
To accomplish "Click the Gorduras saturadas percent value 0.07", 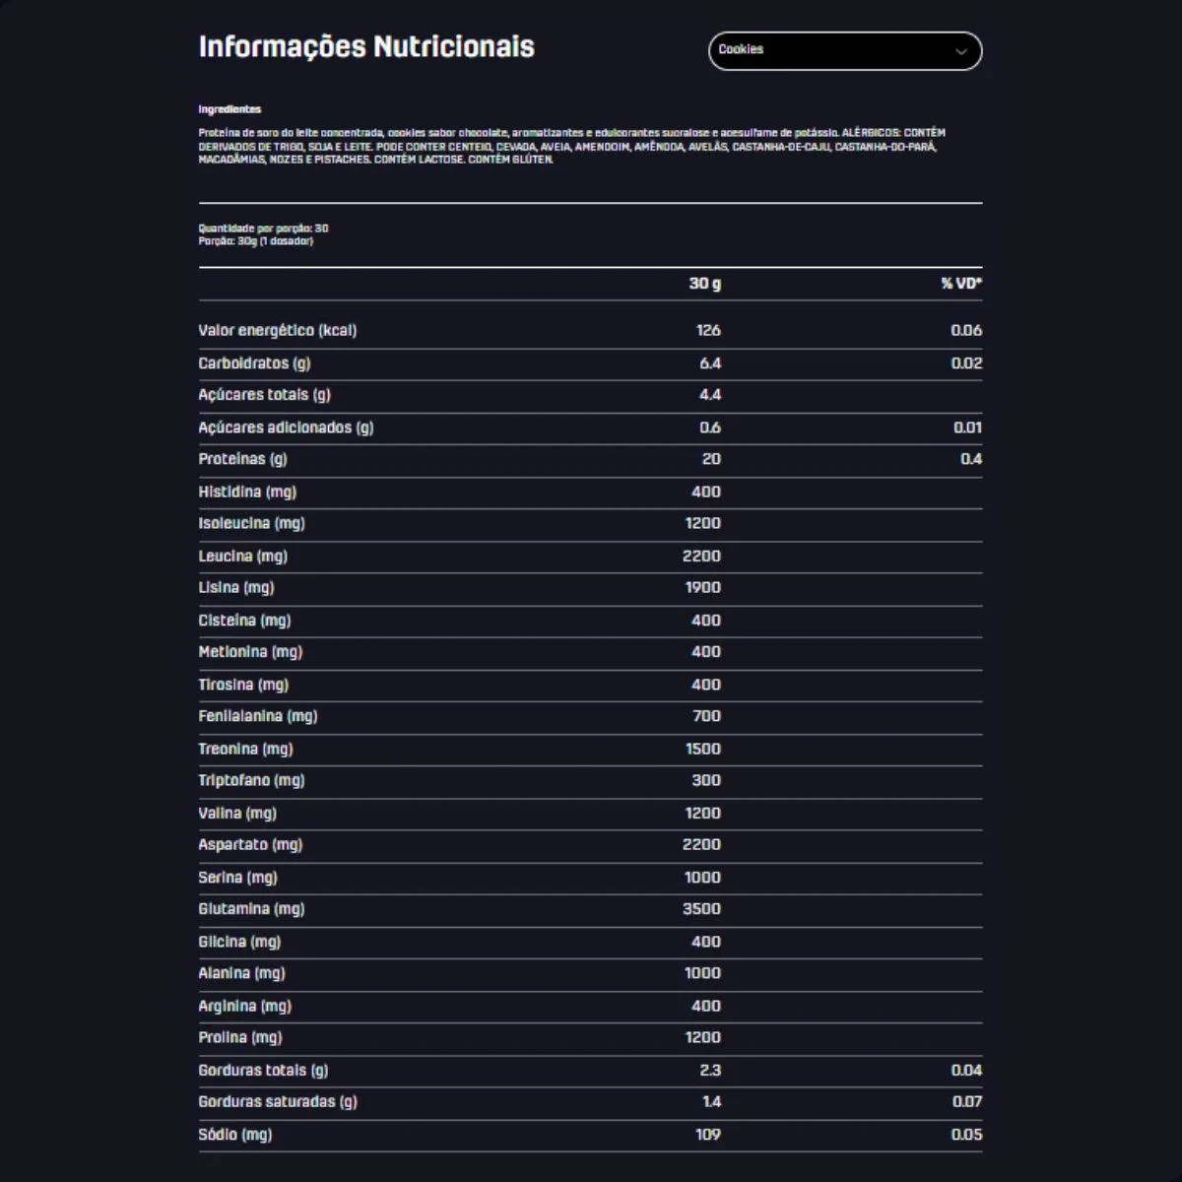I will pos(966,1102).
